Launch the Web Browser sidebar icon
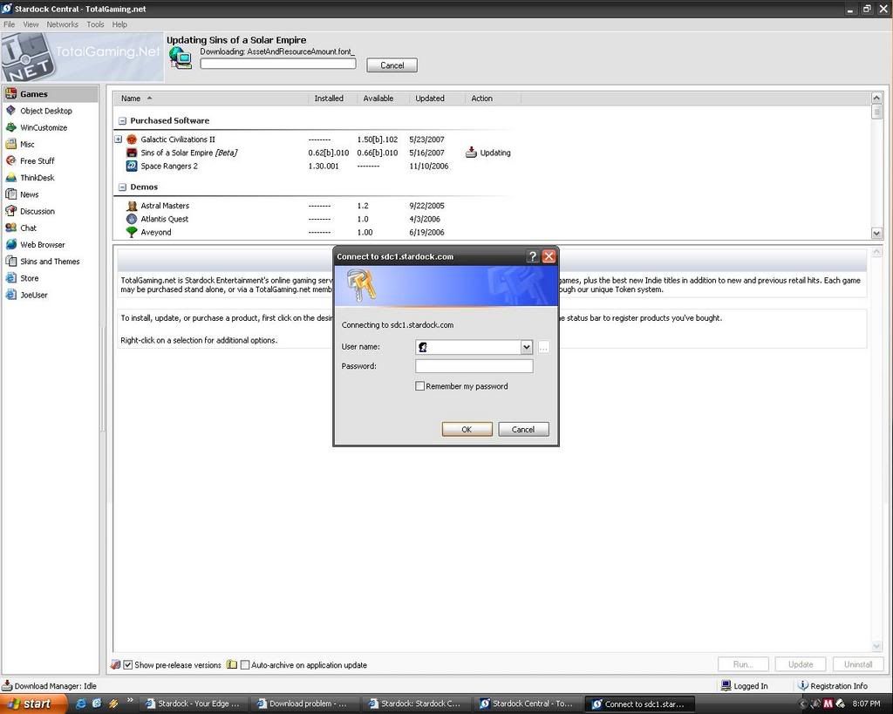The image size is (893, 714). tap(10, 244)
